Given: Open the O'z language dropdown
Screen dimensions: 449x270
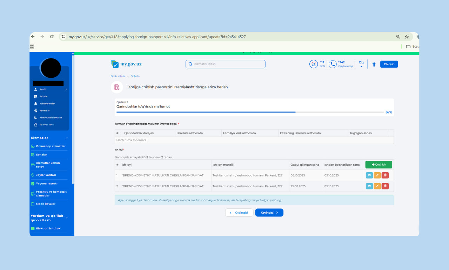Looking at the screenshot, I should click(x=361, y=64).
